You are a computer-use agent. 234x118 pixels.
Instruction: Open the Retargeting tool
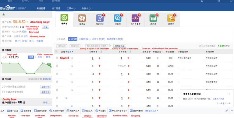pos(136,111)
